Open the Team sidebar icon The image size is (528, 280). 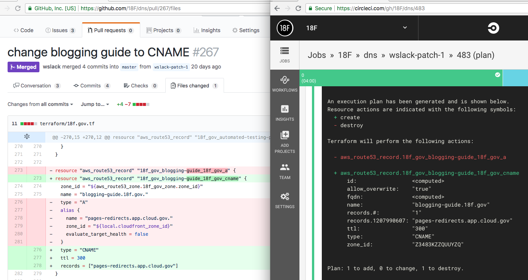tap(285, 168)
